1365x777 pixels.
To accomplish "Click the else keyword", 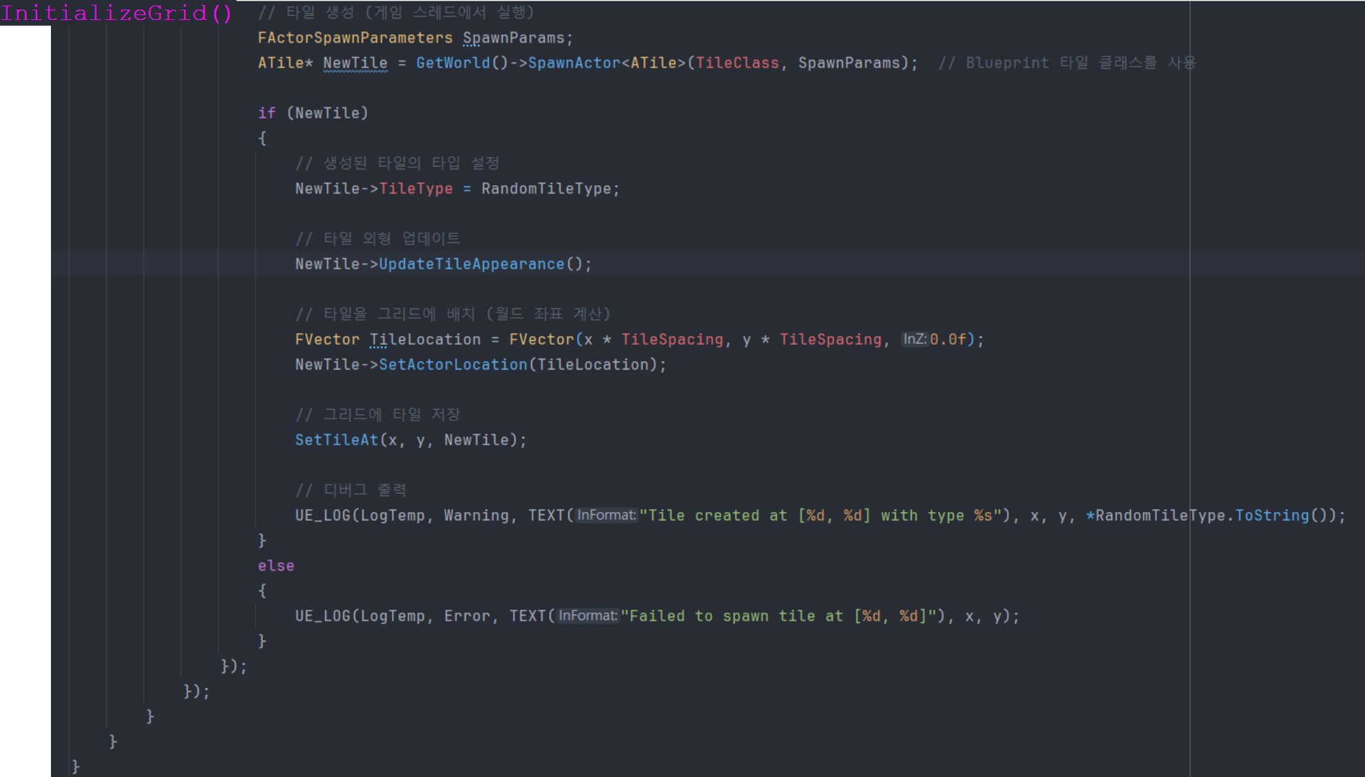I will 275,566.
